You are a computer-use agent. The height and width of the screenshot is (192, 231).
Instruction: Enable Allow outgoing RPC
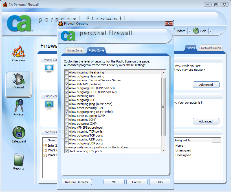[67, 100]
